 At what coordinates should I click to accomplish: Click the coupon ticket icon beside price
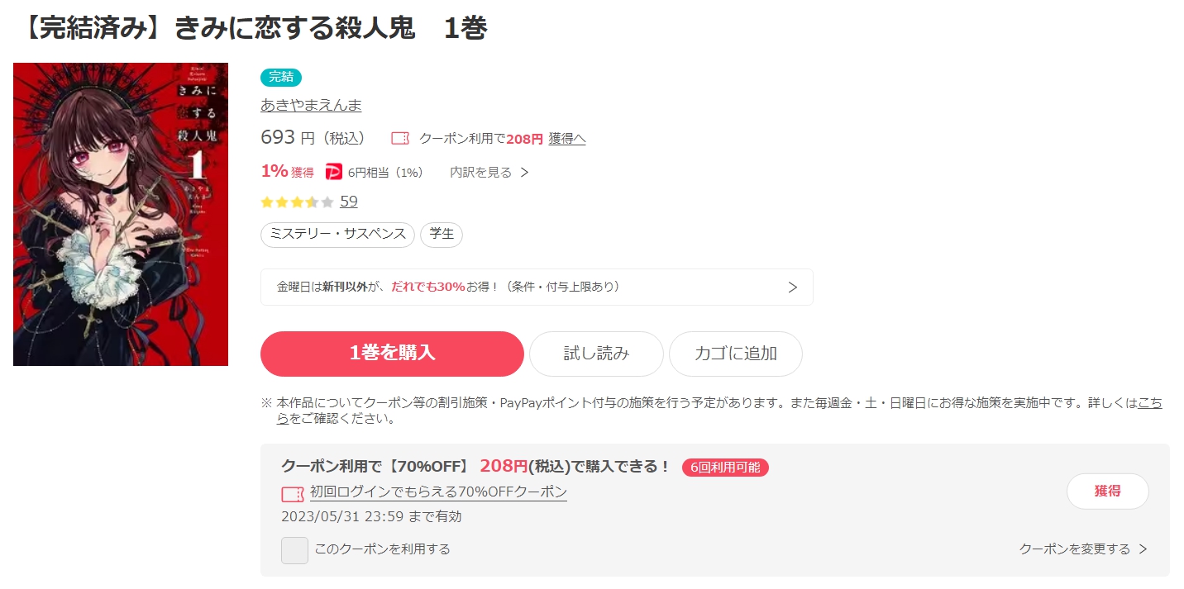pos(400,139)
